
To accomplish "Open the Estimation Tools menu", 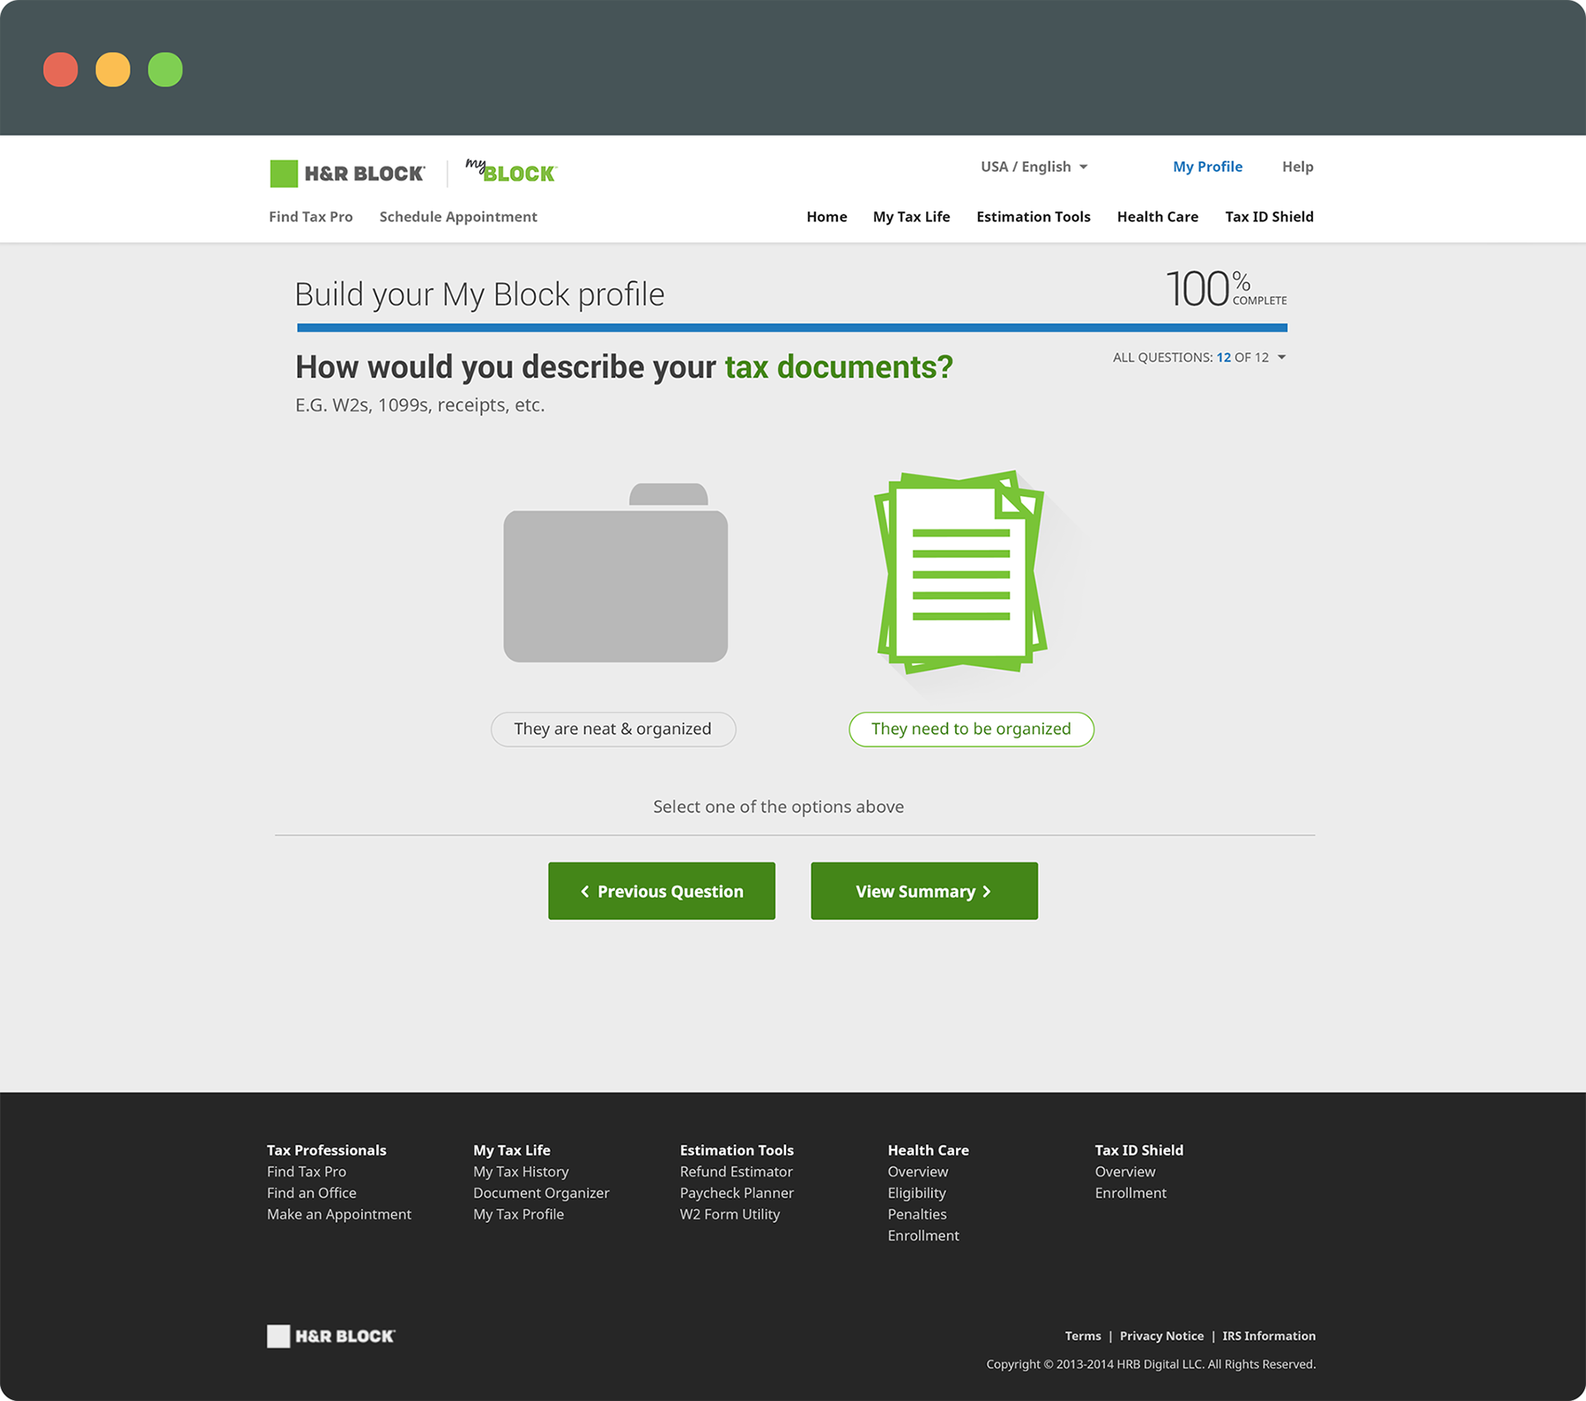I will point(1033,217).
